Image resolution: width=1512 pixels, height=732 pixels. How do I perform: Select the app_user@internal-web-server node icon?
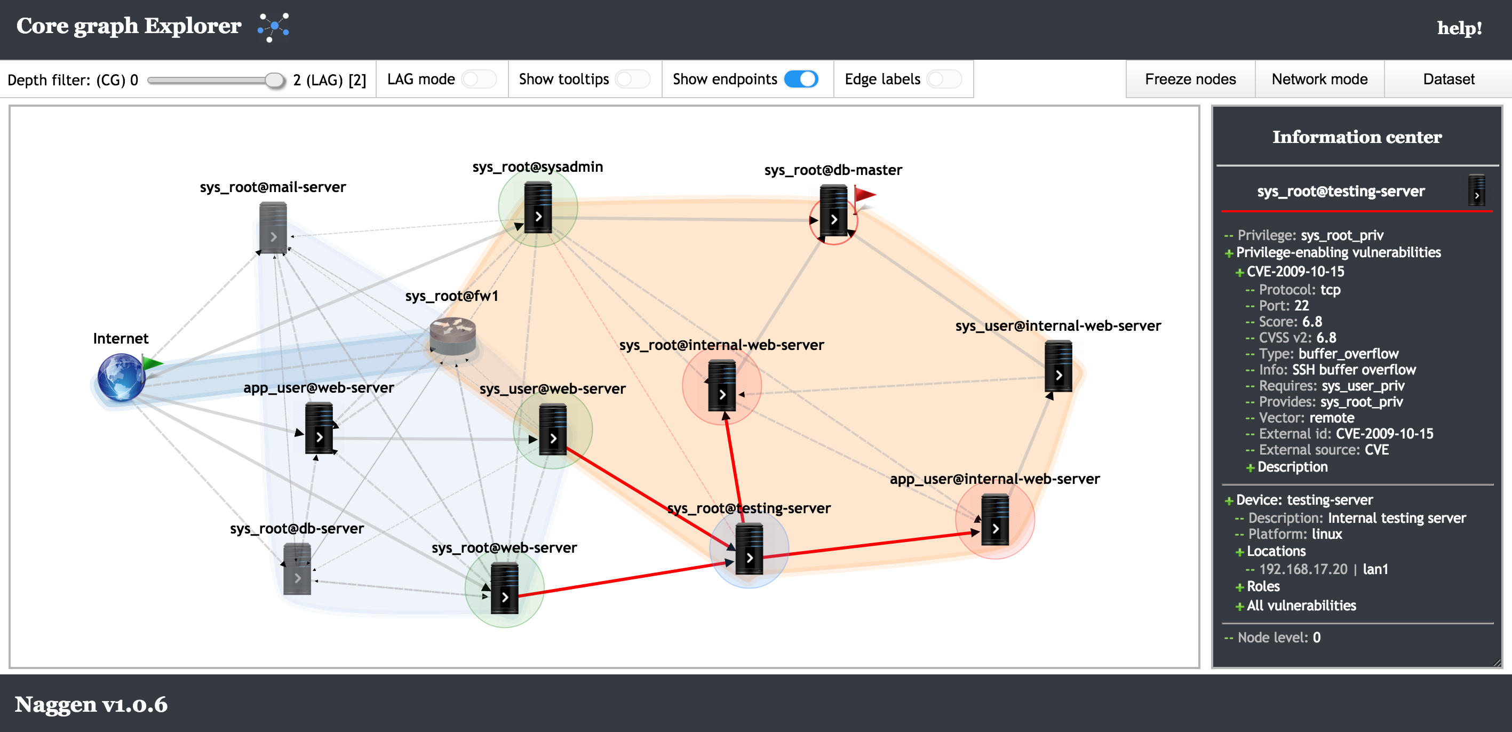pyautogui.click(x=995, y=520)
